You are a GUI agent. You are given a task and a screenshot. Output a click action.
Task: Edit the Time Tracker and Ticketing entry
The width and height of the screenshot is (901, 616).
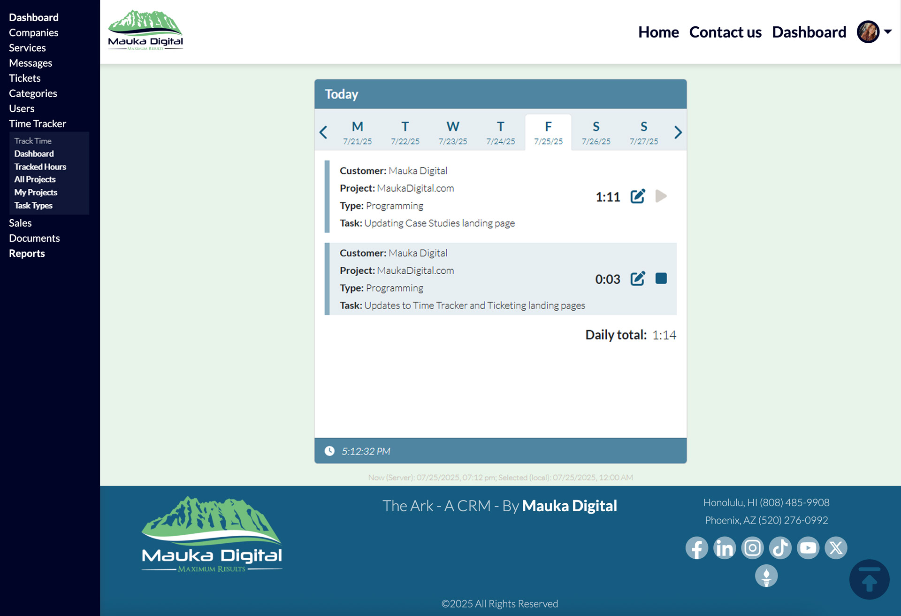point(637,278)
